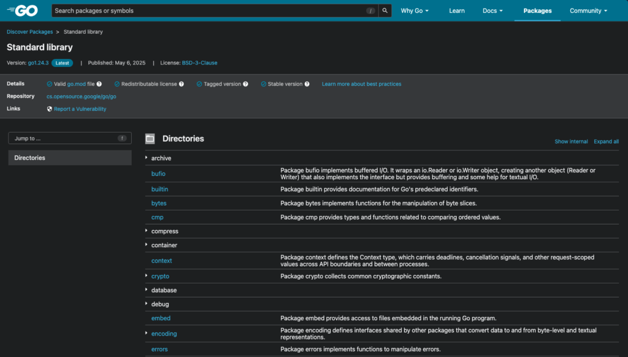Expand the database directory
The height and width of the screenshot is (357, 628).
pos(146,290)
